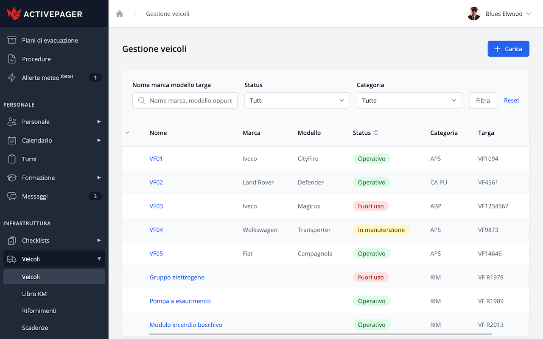This screenshot has height=339, width=543.
Task: Click the Messaggi chat bubble icon
Action: [x=12, y=196]
